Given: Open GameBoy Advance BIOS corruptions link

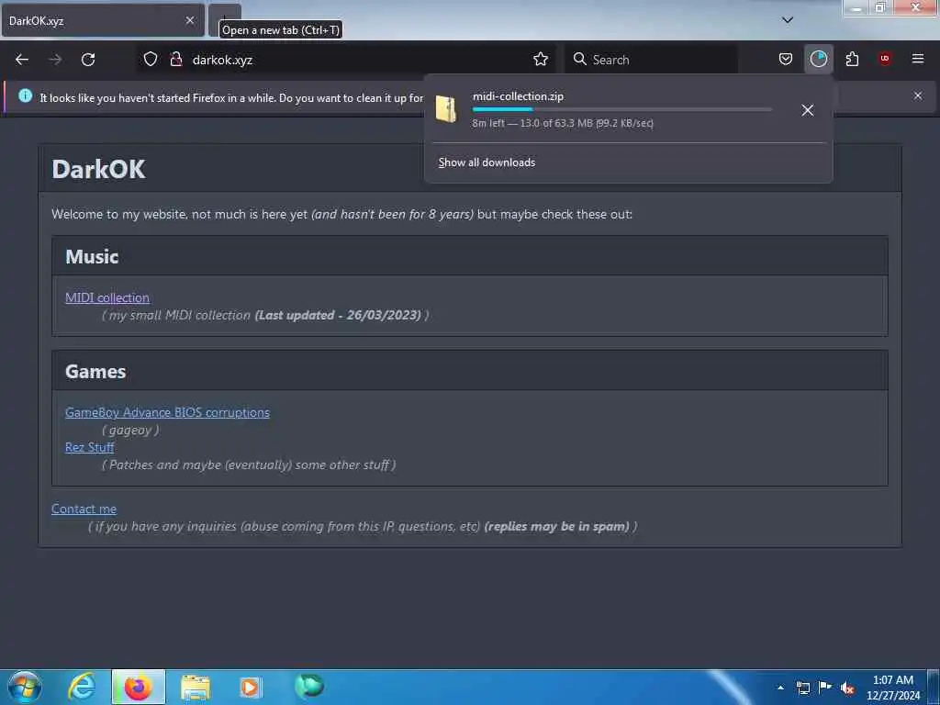Looking at the screenshot, I should 167,412.
